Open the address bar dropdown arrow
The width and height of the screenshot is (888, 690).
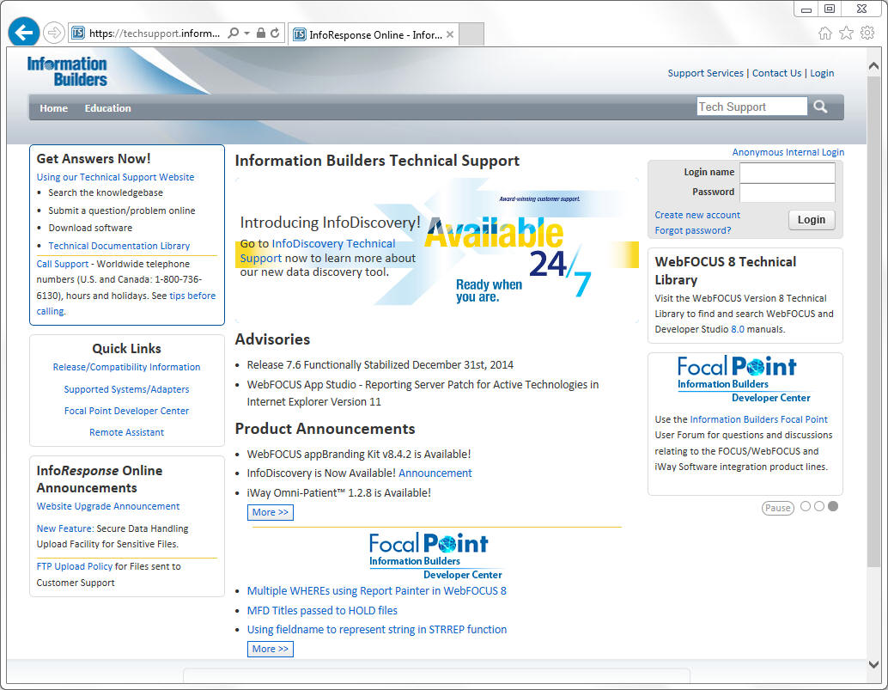[247, 34]
